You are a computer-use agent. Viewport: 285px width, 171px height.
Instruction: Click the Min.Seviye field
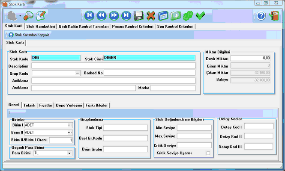click(194, 128)
